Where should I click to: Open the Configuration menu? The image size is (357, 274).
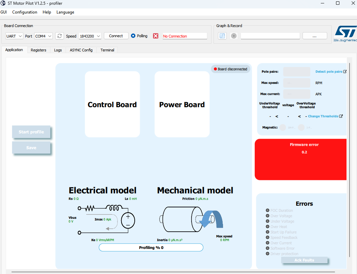25,12
